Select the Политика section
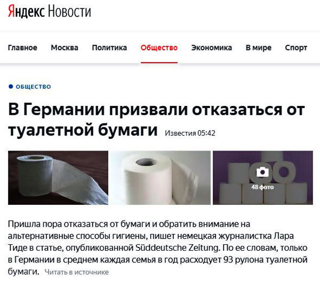 coord(109,48)
